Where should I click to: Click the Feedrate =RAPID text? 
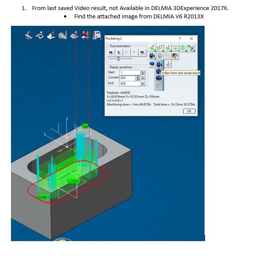[x=119, y=93]
